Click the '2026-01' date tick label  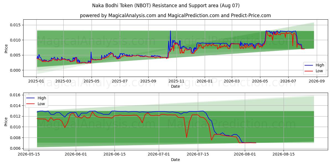(205, 81)
